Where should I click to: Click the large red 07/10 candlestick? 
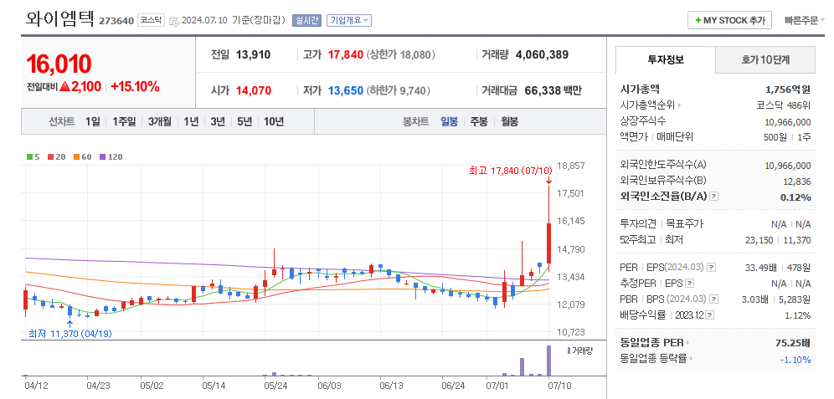pyautogui.click(x=548, y=243)
